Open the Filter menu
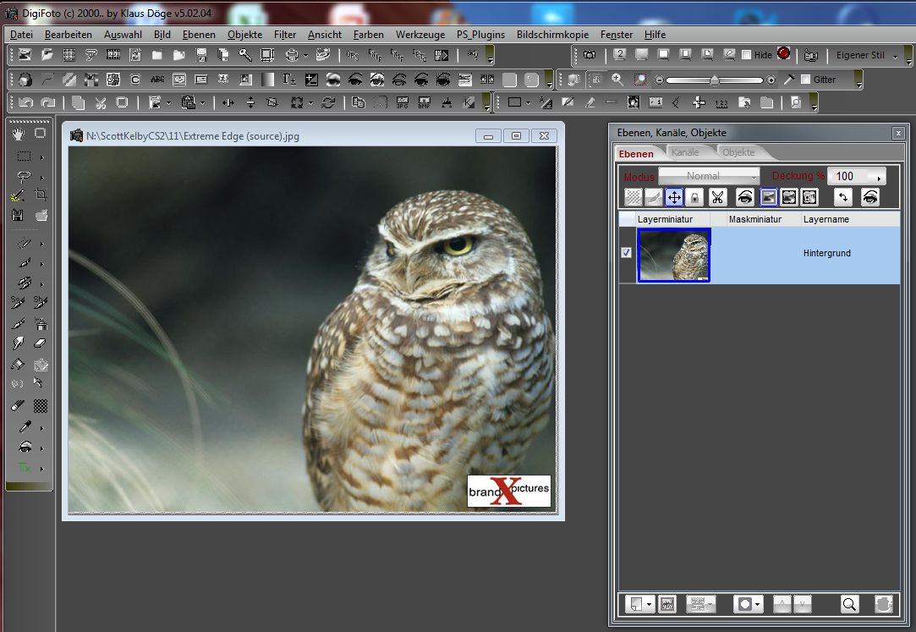Image resolution: width=916 pixels, height=632 pixels. pos(285,35)
